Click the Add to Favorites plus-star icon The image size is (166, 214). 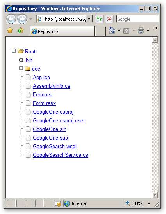point(21,30)
